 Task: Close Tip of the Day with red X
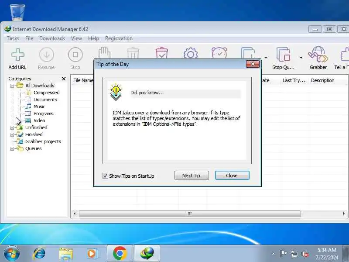coord(253,64)
